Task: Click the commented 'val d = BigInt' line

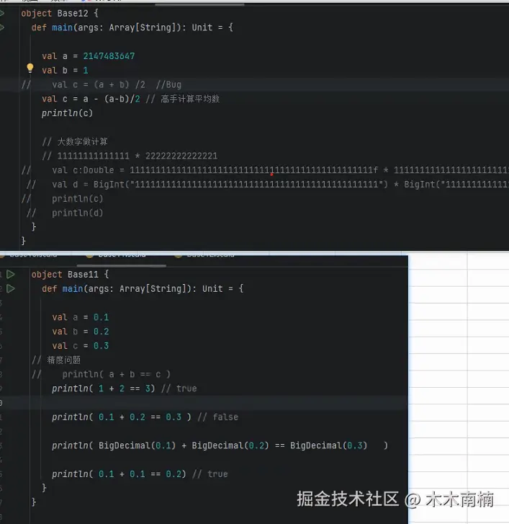Action: (x=268, y=185)
